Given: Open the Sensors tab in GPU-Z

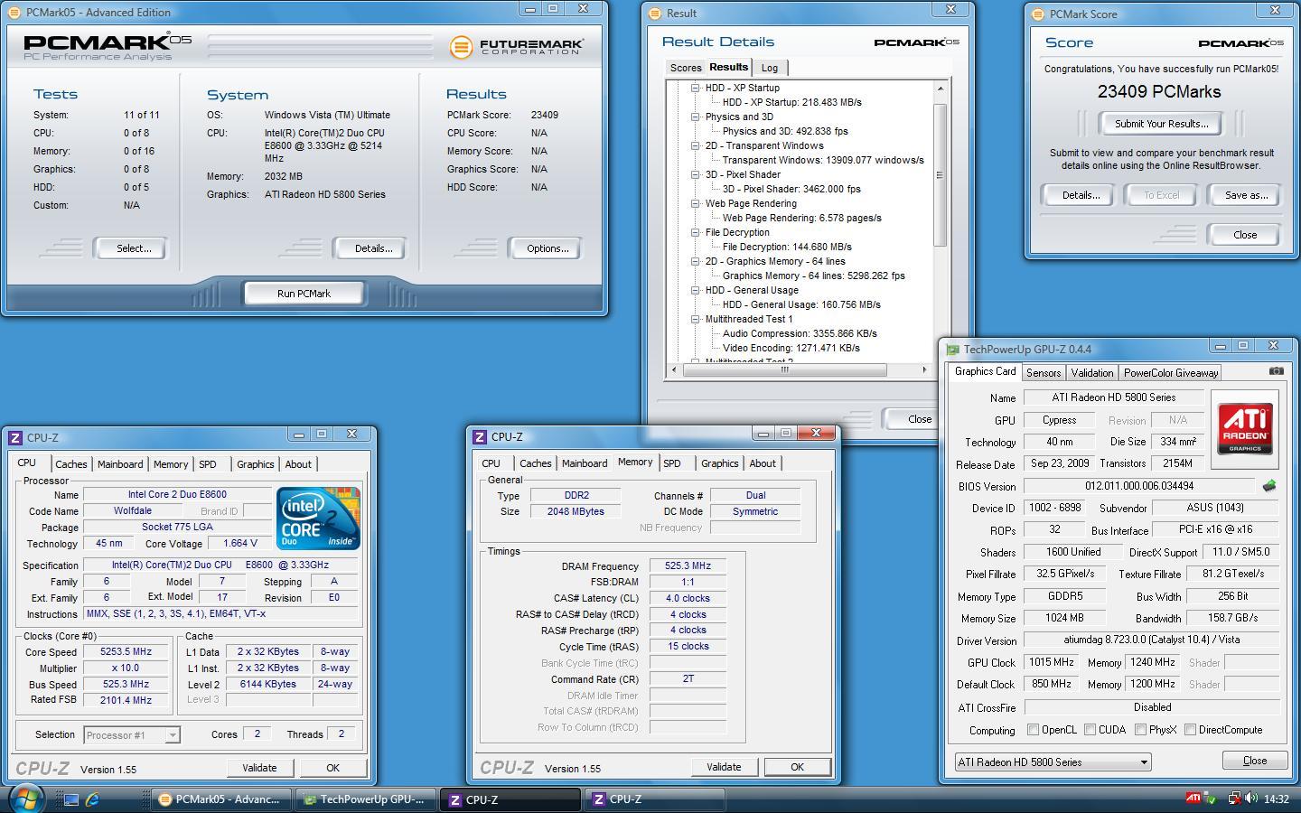Looking at the screenshot, I should (x=1043, y=373).
